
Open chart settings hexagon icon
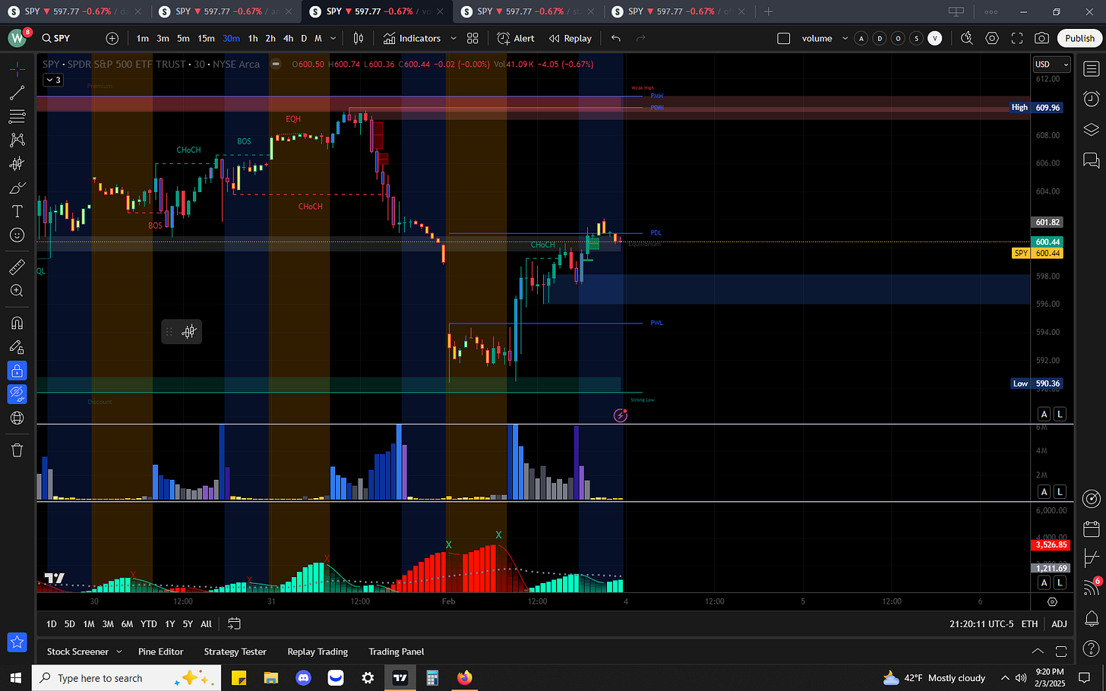992,38
